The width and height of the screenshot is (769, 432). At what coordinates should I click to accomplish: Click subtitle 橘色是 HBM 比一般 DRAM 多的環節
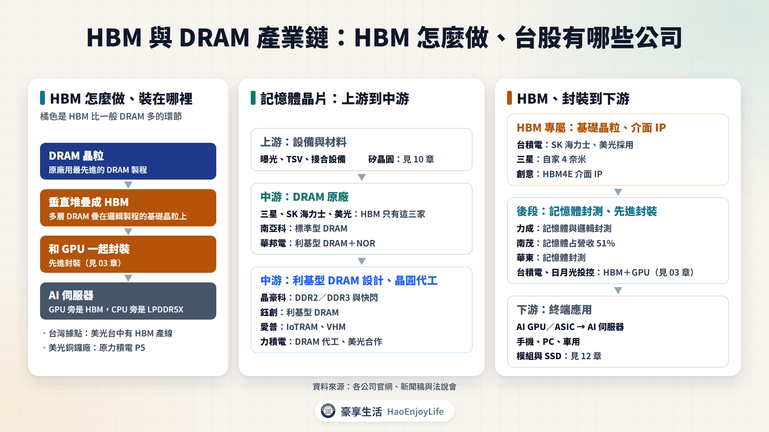click(111, 116)
